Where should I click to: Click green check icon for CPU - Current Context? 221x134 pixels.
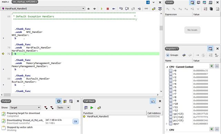click(x=211, y=66)
